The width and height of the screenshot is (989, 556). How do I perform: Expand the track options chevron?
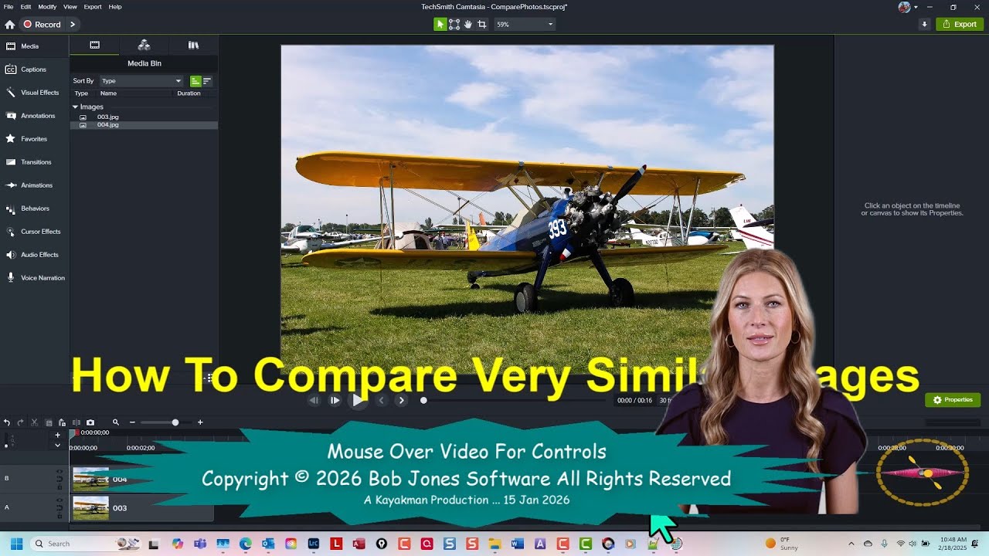(57, 446)
